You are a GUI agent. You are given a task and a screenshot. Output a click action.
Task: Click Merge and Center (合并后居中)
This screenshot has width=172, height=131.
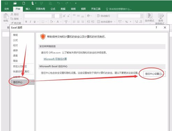[105, 22]
